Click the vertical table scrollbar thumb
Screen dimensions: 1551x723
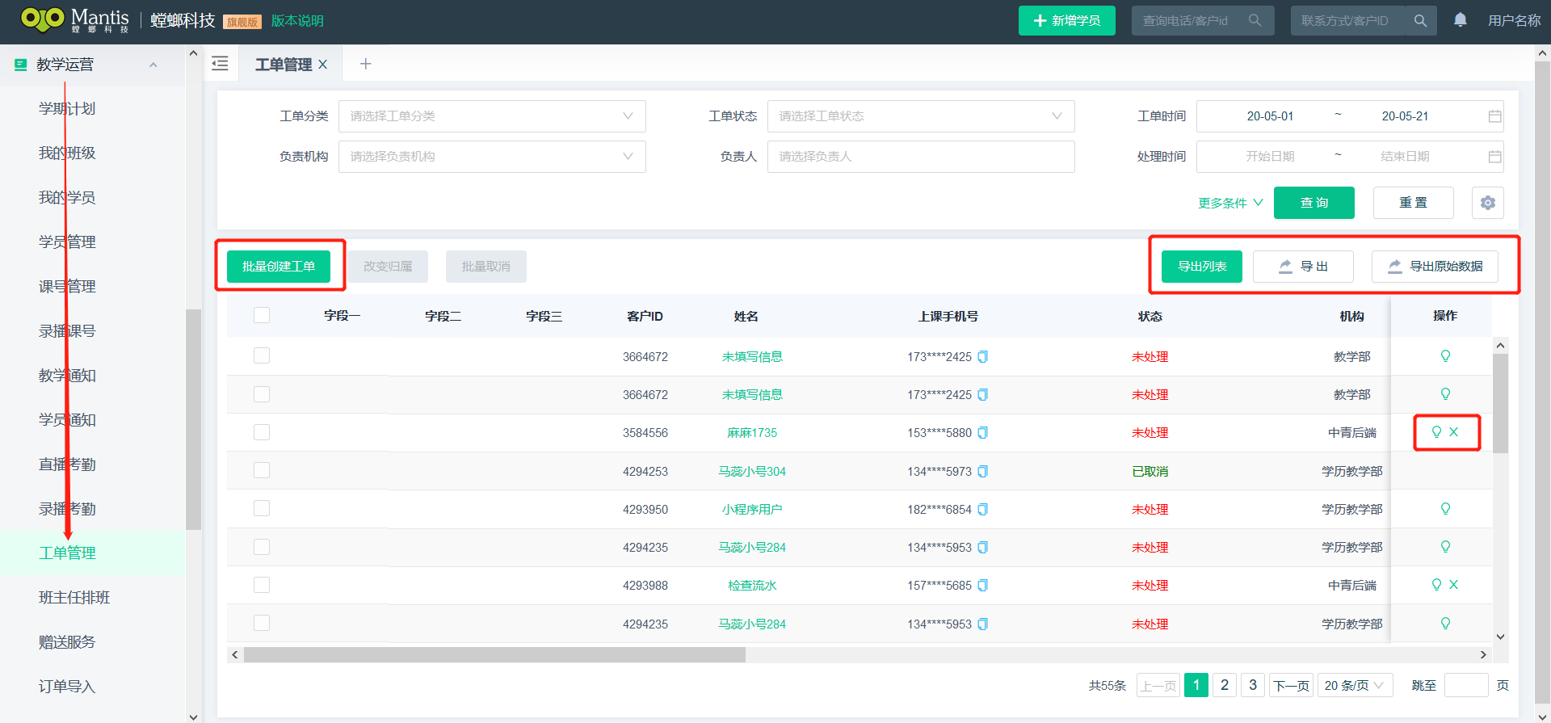point(1500,403)
